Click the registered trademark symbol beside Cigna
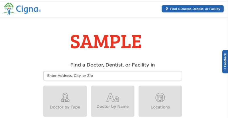Screen dimensions: 228x118 click(40, 11)
